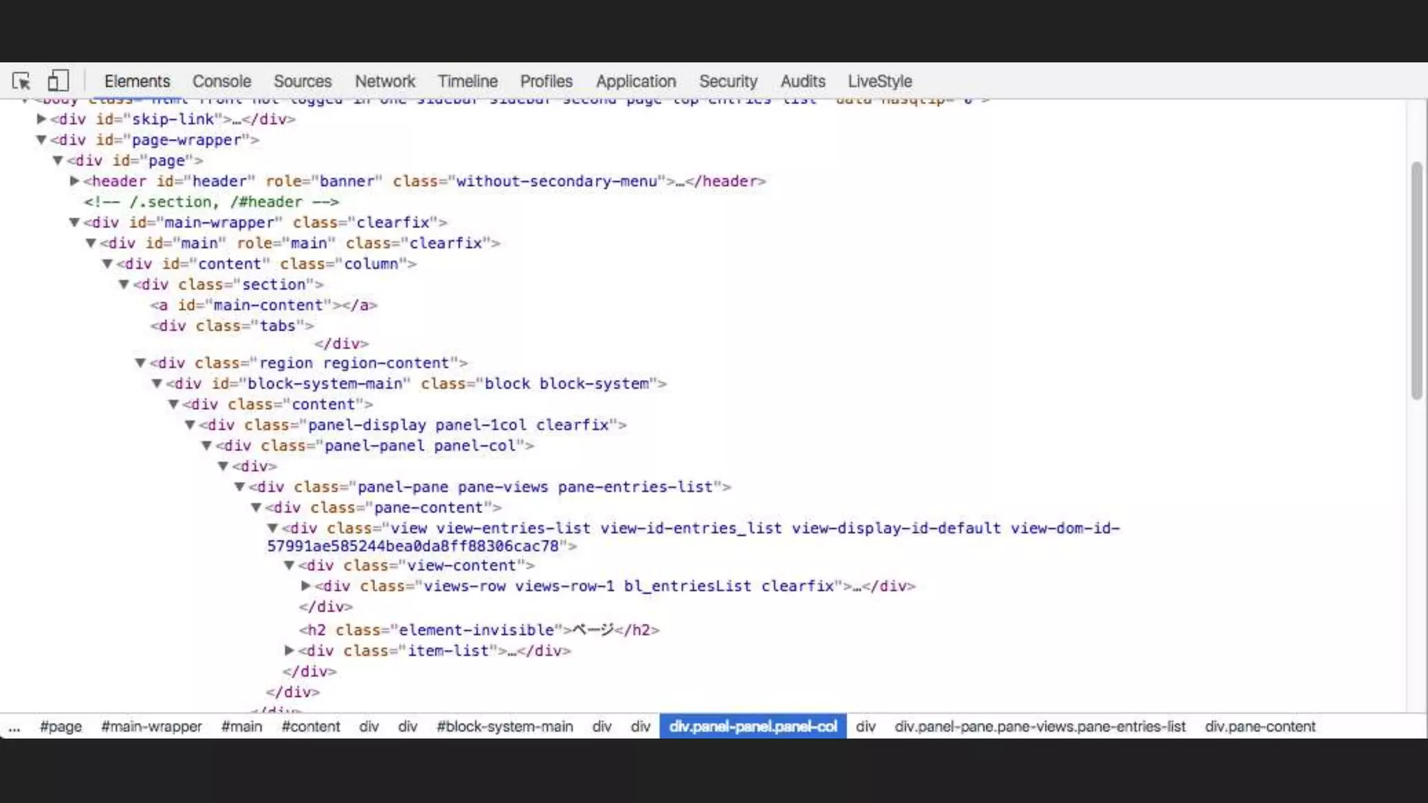Click the vertical scrollbar thumb
Viewport: 1428px width, 803px height.
[1416, 279]
